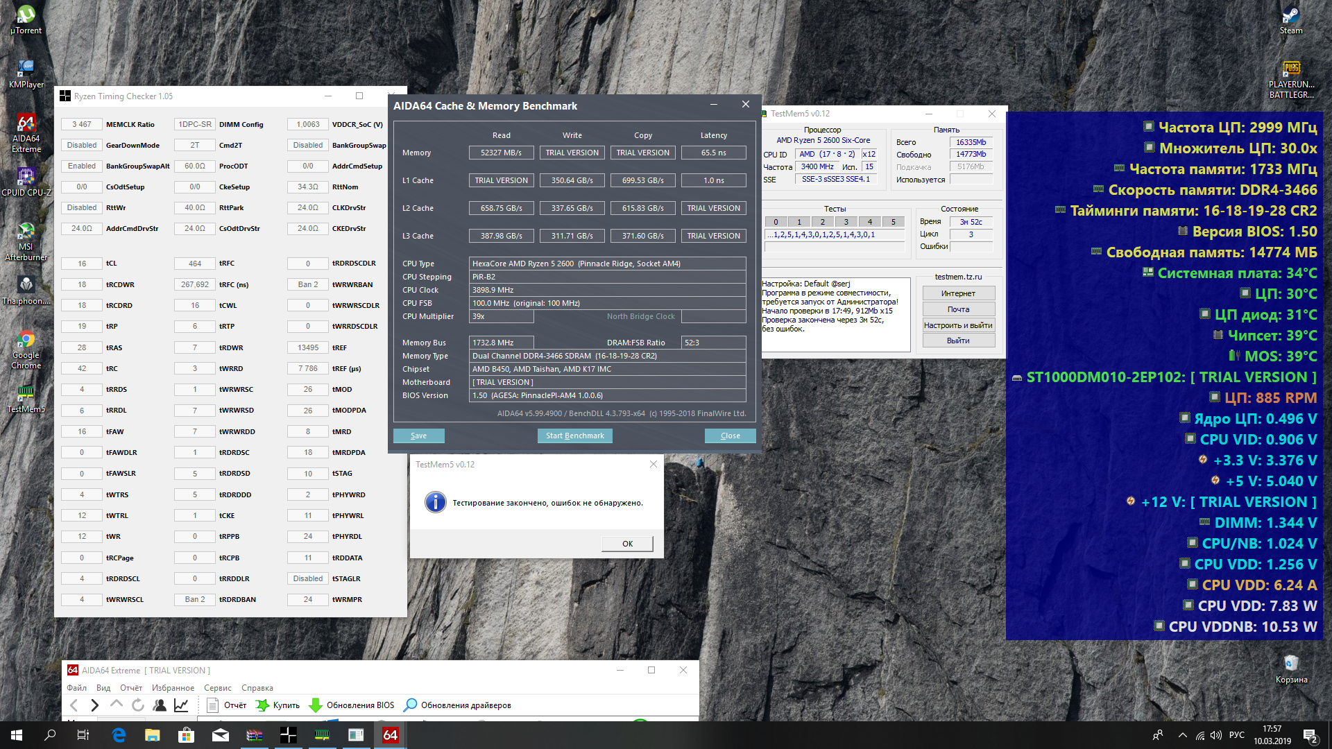
Task: Click the forward navigation arrow in AIDA64 toolbar
Action: [x=95, y=705]
